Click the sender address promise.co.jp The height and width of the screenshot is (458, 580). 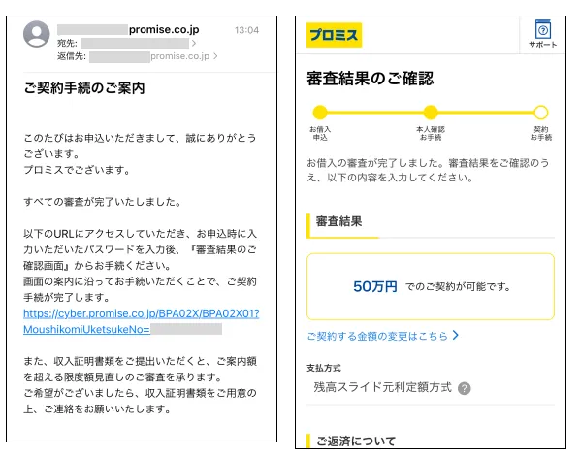(x=164, y=30)
